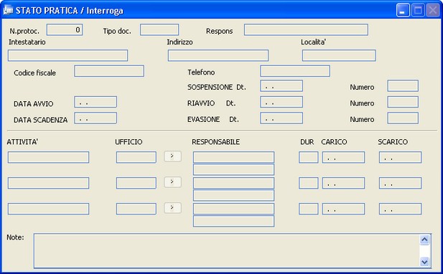The height and width of the screenshot is (274, 443).
Task: Click the third row CARICO date field
Action: point(343,209)
